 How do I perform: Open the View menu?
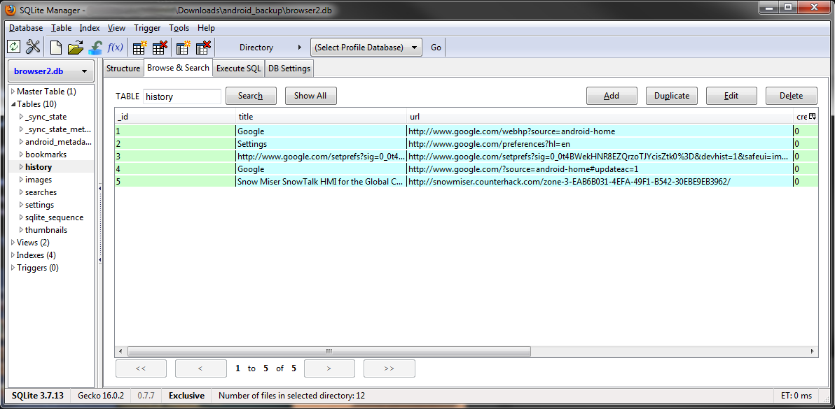(x=116, y=28)
